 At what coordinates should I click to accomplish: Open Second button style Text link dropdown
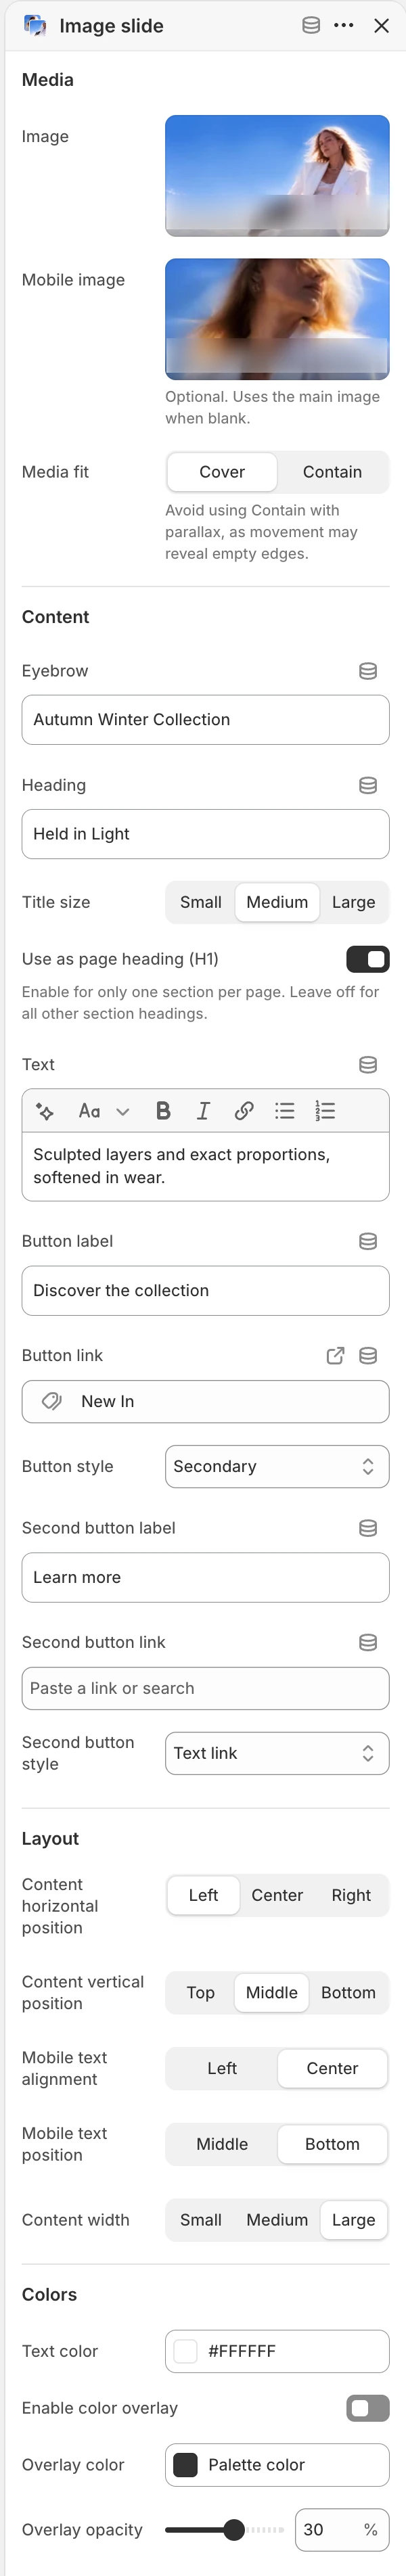277,1753
